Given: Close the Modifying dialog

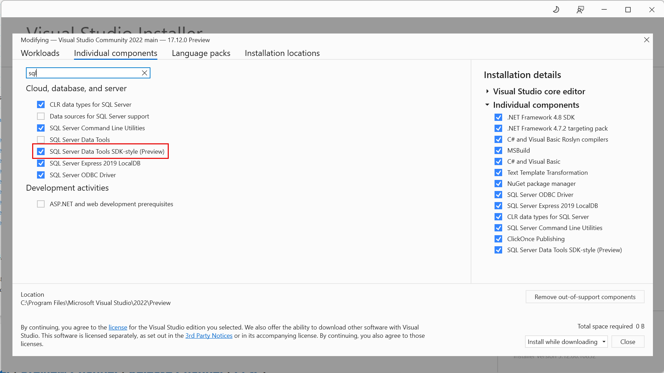Looking at the screenshot, I should (647, 40).
